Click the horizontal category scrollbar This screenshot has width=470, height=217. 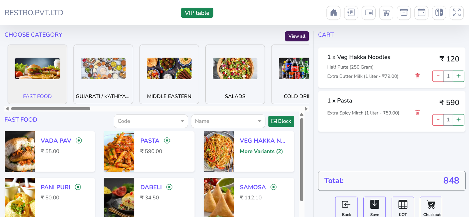[51, 109]
